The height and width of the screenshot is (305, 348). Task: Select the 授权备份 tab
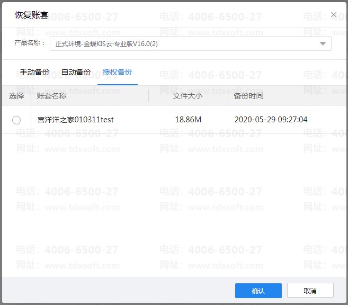click(x=118, y=72)
